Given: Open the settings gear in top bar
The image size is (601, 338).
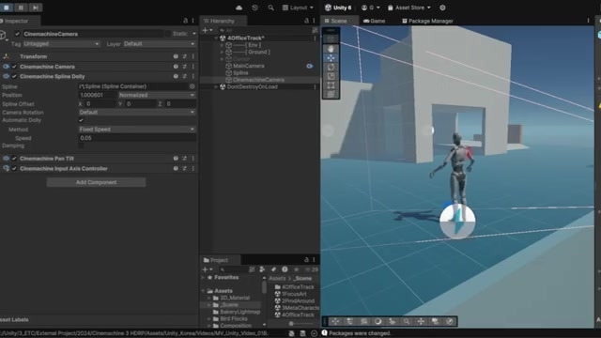Looking at the screenshot, I should [442, 8].
